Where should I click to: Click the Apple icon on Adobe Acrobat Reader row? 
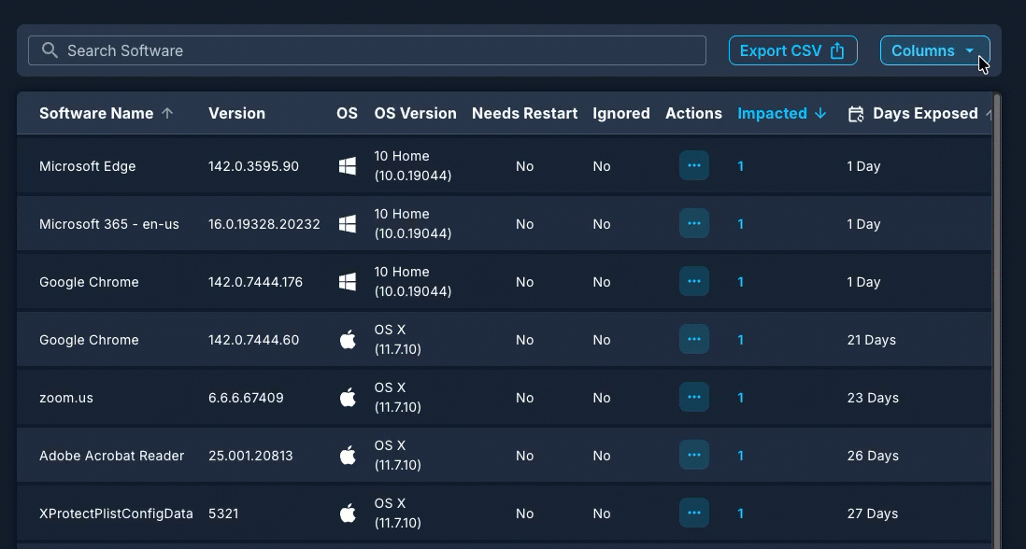point(347,455)
